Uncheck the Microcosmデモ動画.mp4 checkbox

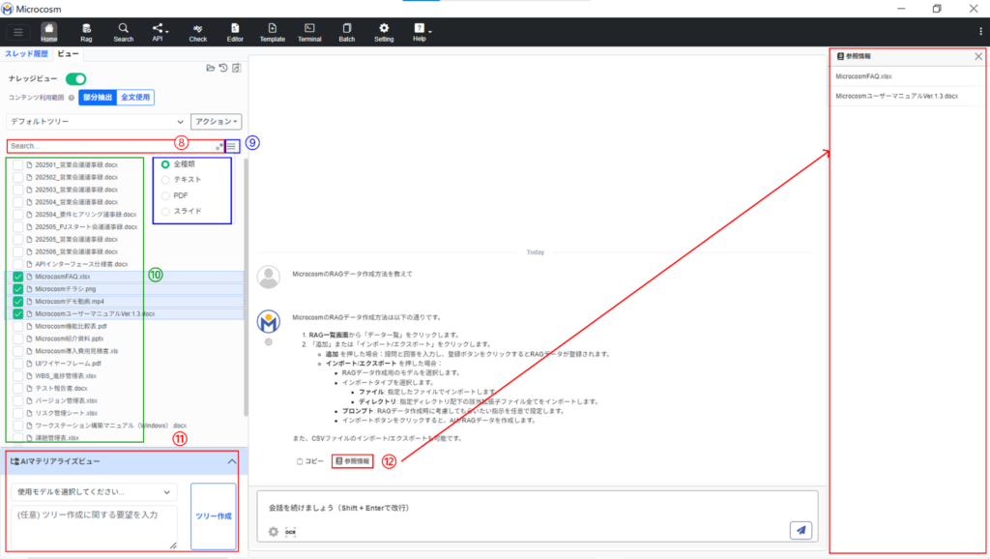point(17,302)
